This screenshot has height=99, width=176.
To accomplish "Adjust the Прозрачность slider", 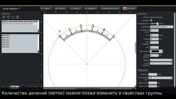I will coord(154,24).
